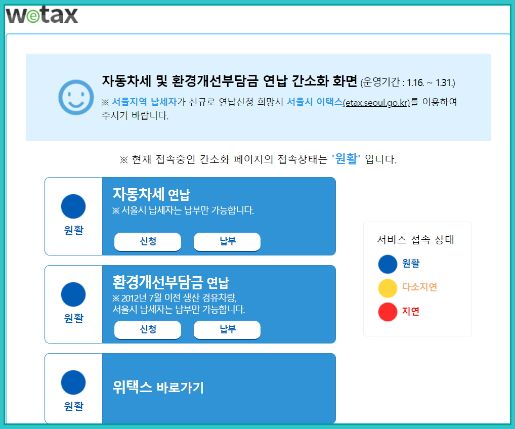
Task: Click blue status circle beside 자동차세 연납
Action: tap(73, 206)
